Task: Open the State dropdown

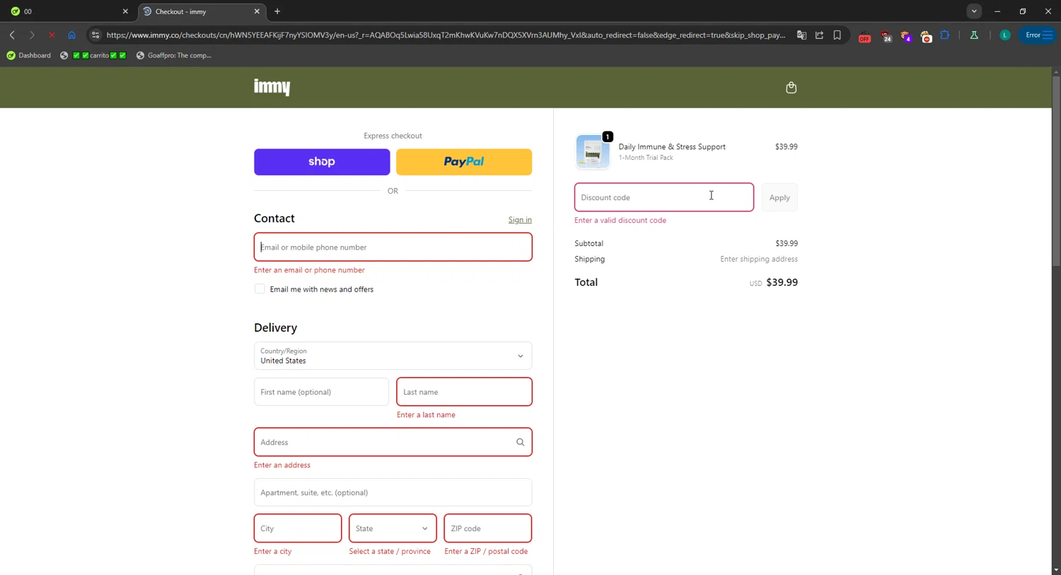Action: [x=393, y=528]
